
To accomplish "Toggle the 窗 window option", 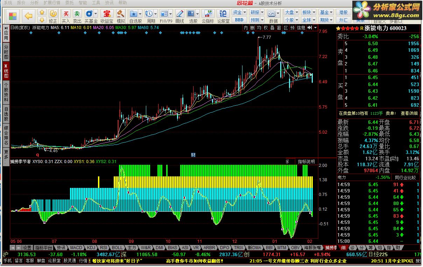I will pos(279,27).
